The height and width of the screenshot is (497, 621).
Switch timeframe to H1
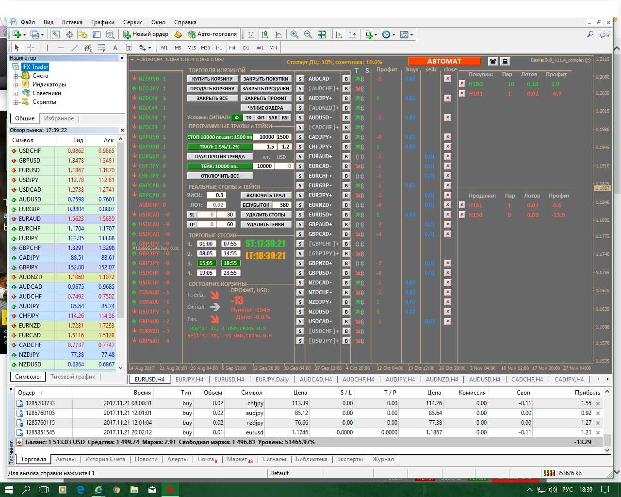click(219, 48)
